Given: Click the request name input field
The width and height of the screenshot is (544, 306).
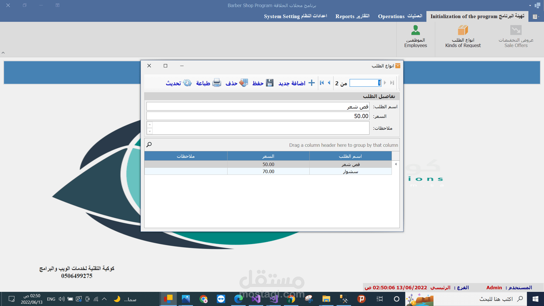Looking at the screenshot, I should [258, 107].
